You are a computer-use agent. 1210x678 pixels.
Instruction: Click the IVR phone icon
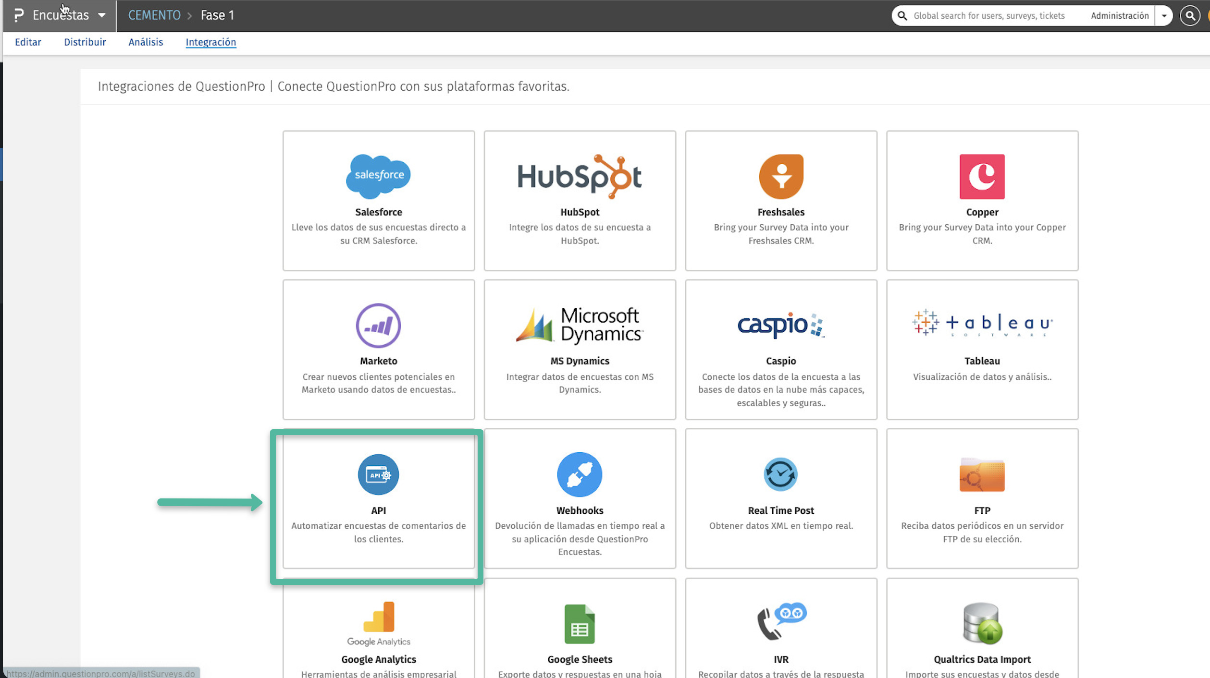click(781, 621)
